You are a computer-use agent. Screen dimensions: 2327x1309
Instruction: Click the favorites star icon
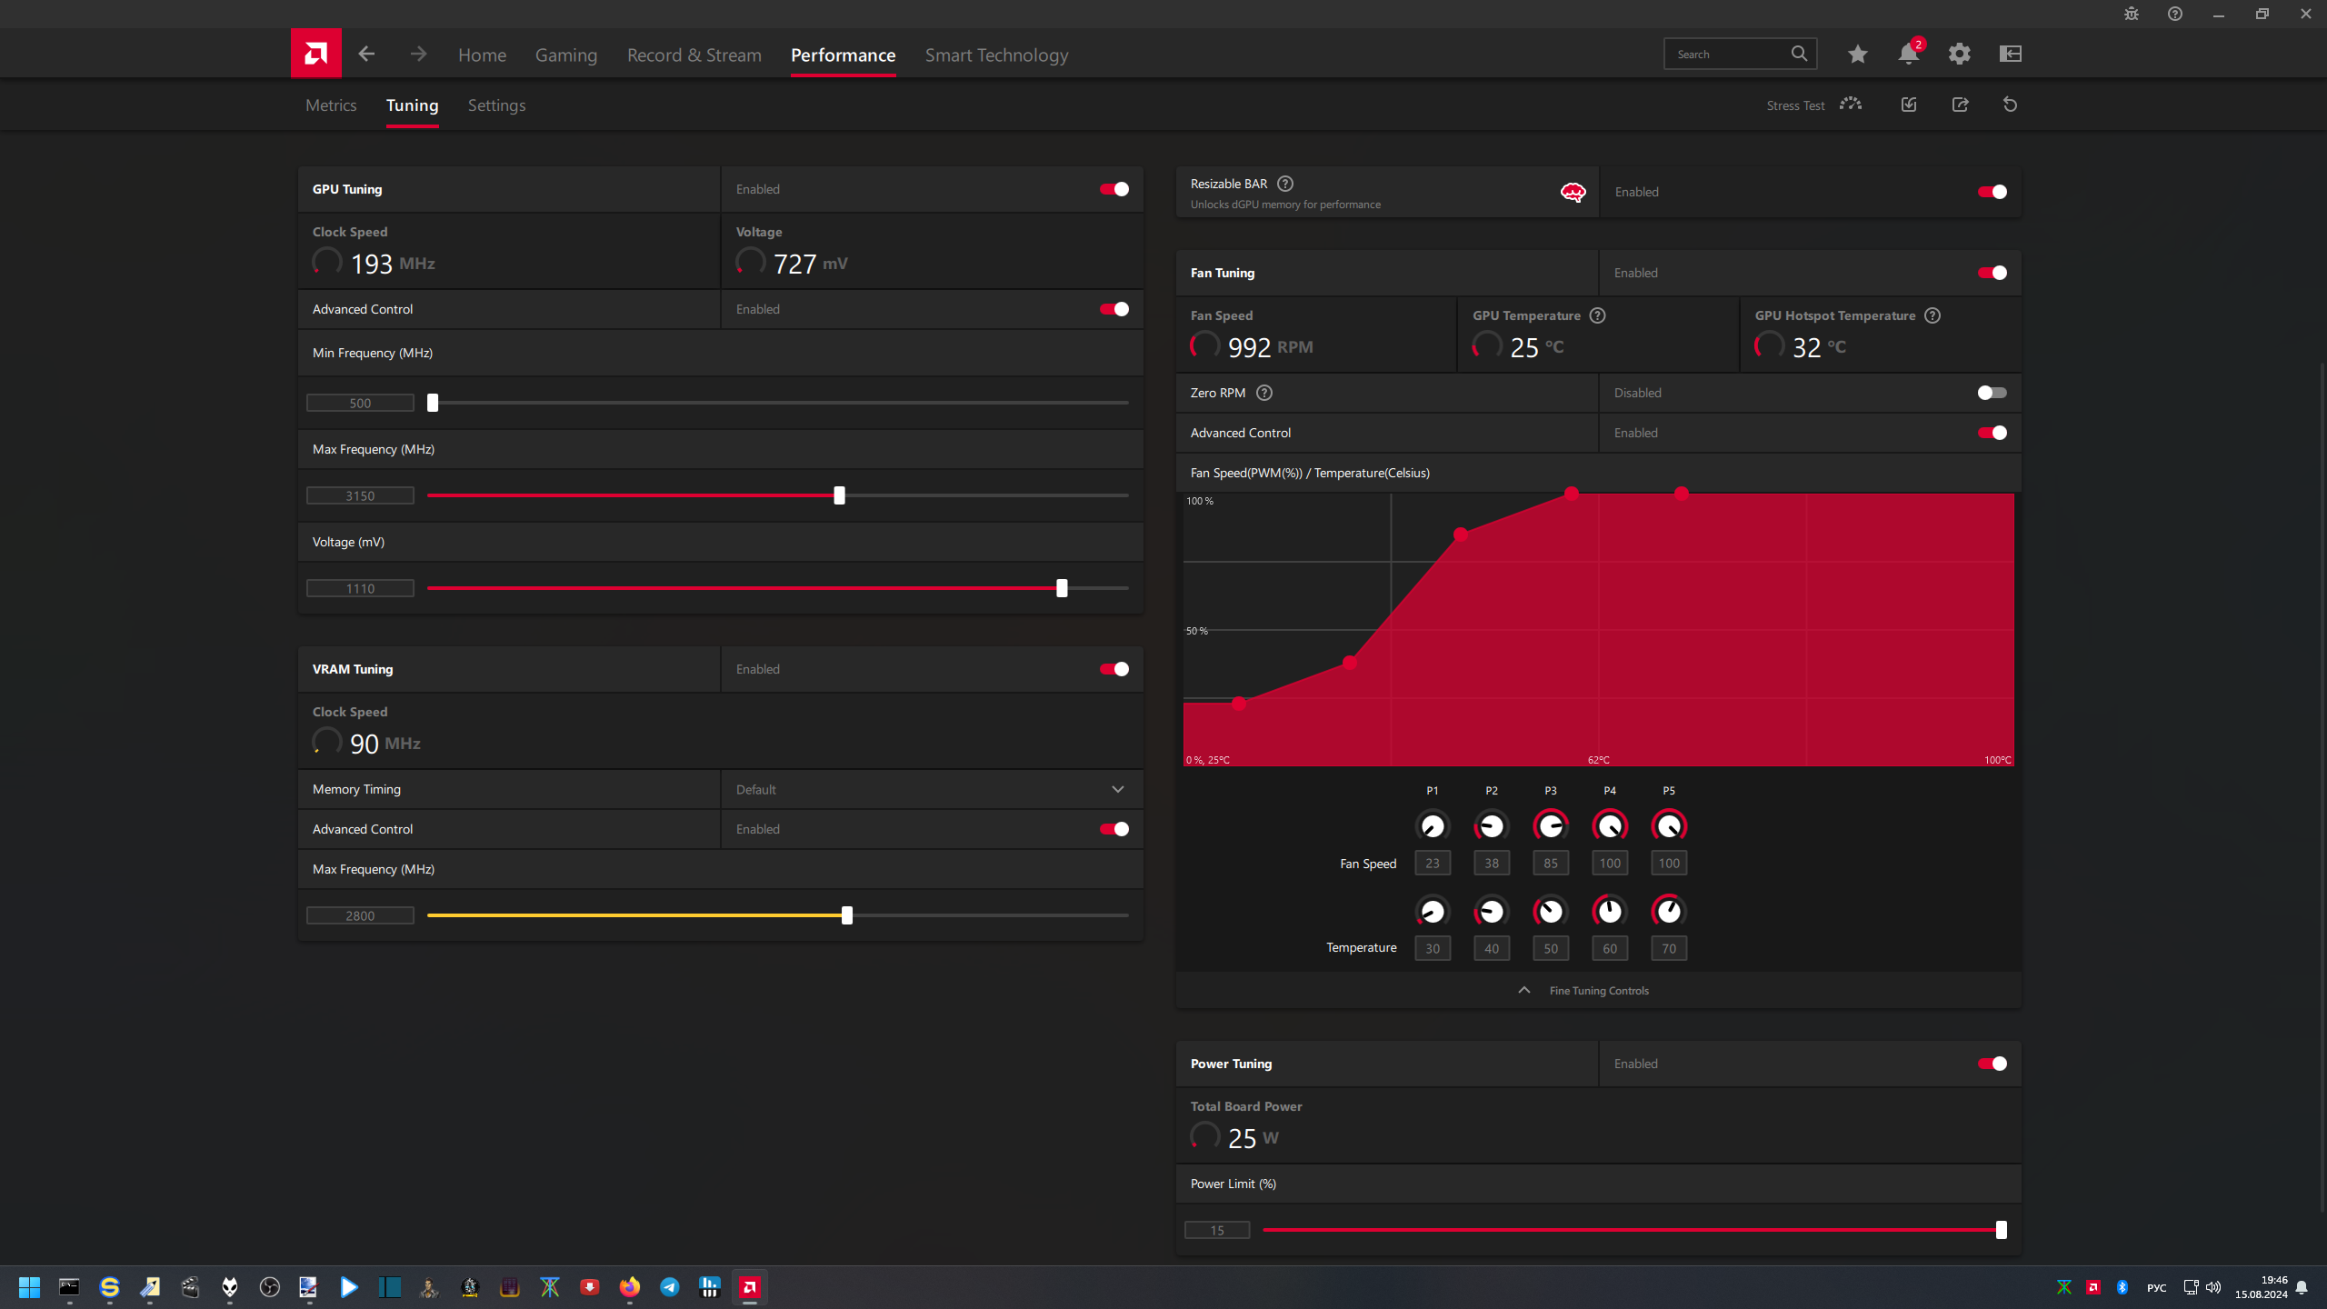(x=1857, y=54)
